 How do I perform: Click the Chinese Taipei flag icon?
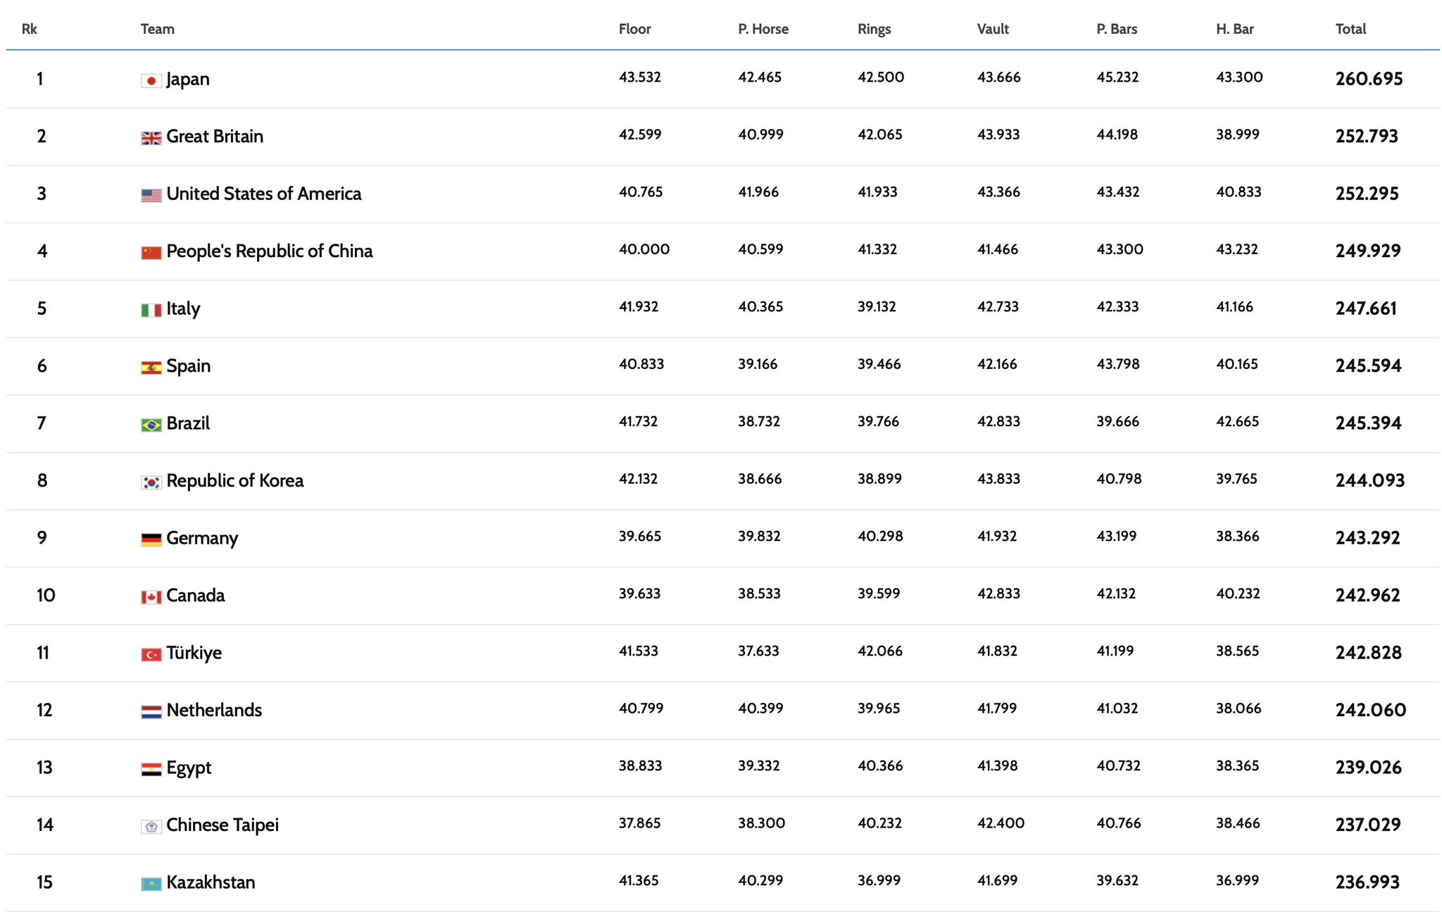click(x=151, y=826)
